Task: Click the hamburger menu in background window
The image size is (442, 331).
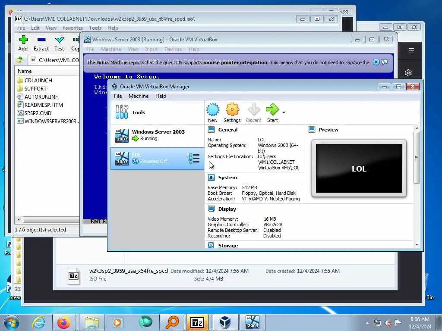Action: pos(411,50)
